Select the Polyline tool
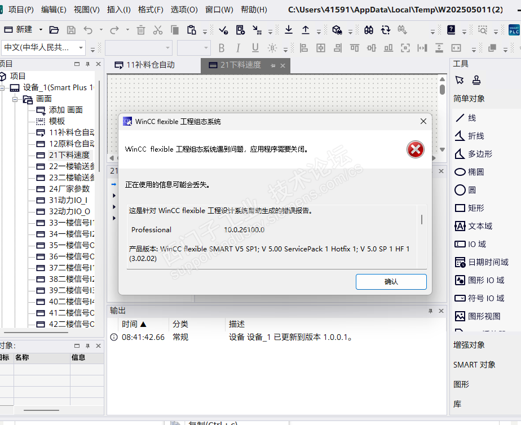Viewport: 521px width, 425px height. coord(470,136)
